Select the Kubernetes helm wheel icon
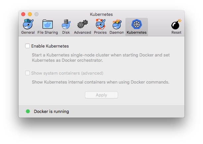This screenshot has height=144, width=203. tap(136, 25)
